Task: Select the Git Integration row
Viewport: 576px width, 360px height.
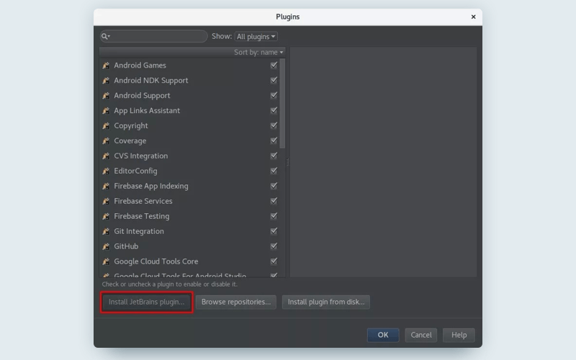Action: [x=189, y=231]
